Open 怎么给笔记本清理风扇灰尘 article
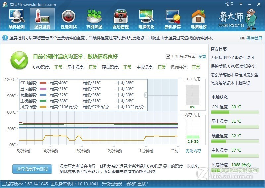This screenshot has height=188, width=265. 235,75
